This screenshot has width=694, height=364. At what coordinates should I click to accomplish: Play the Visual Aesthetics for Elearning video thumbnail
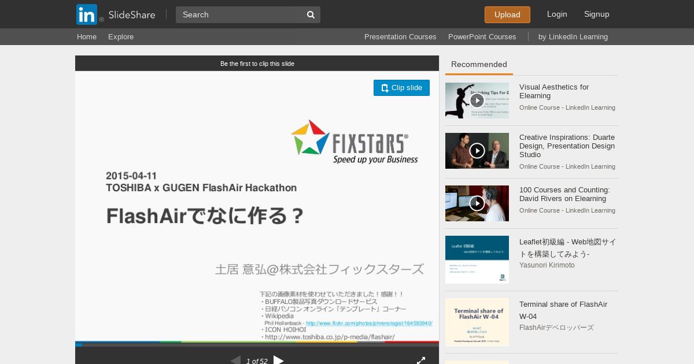(x=477, y=101)
